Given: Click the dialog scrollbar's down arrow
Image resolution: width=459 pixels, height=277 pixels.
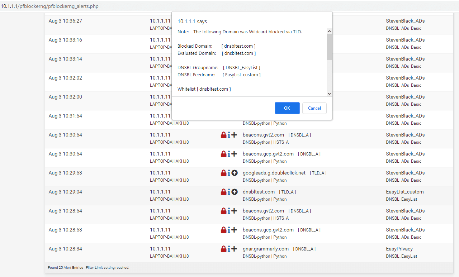Looking at the screenshot, I should [x=329, y=94].
